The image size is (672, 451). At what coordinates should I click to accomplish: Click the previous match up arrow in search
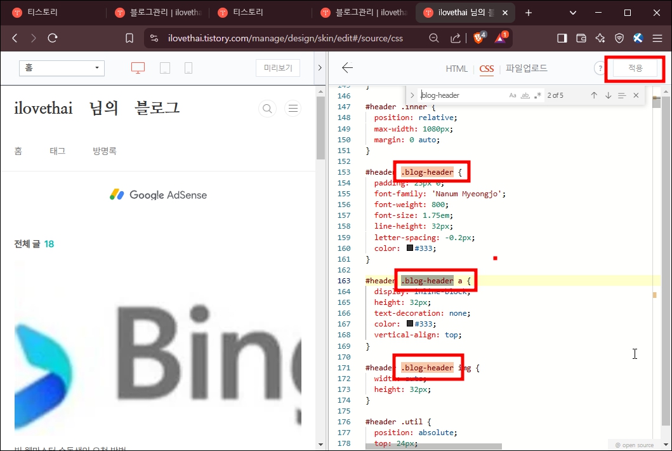point(594,95)
